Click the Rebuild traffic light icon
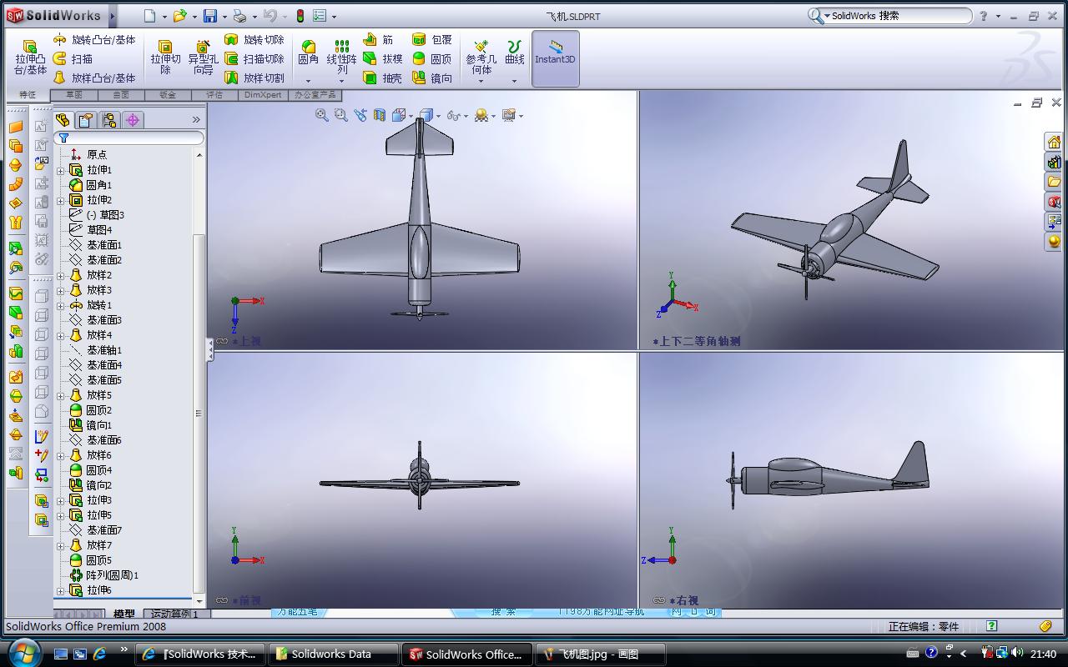This screenshot has height=667, width=1068. point(300,16)
